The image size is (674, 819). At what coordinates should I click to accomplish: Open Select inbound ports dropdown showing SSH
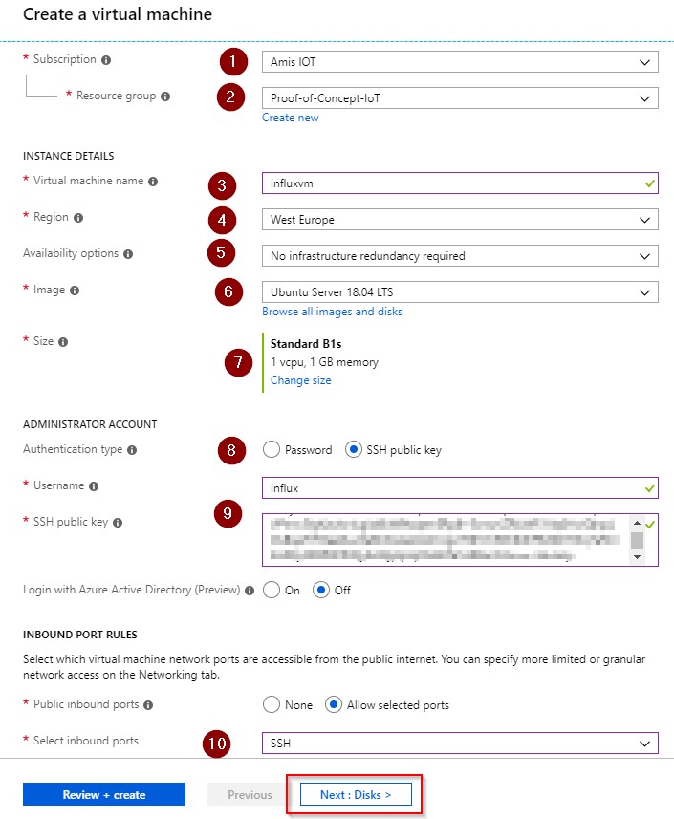pyautogui.click(x=459, y=743)
